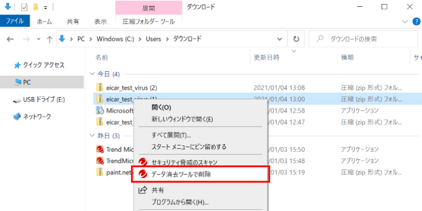Screen dimensions: 422x211
Task: Click Trend Micro icon beside データ消去ツールで削除
Action: [143, 174]
